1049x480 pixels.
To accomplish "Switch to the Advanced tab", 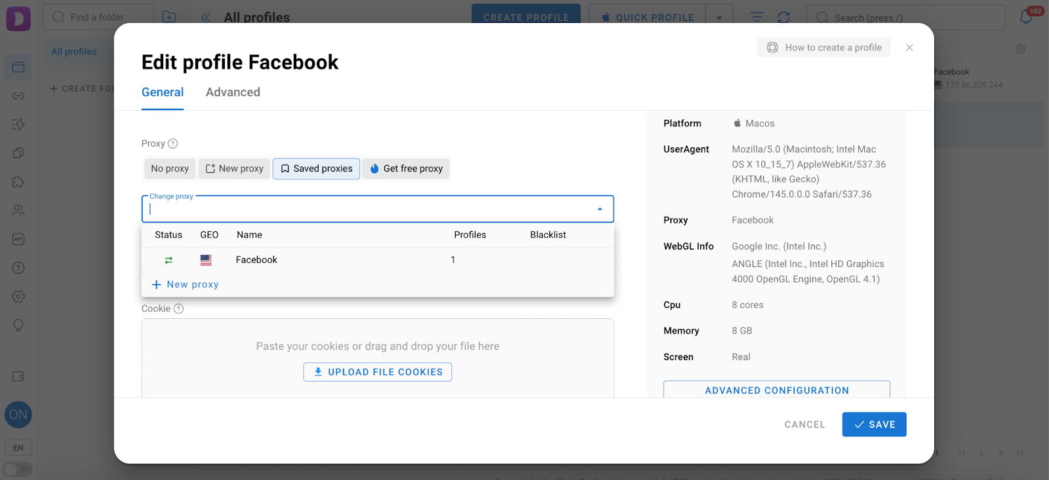I will (x=233, y=92).
